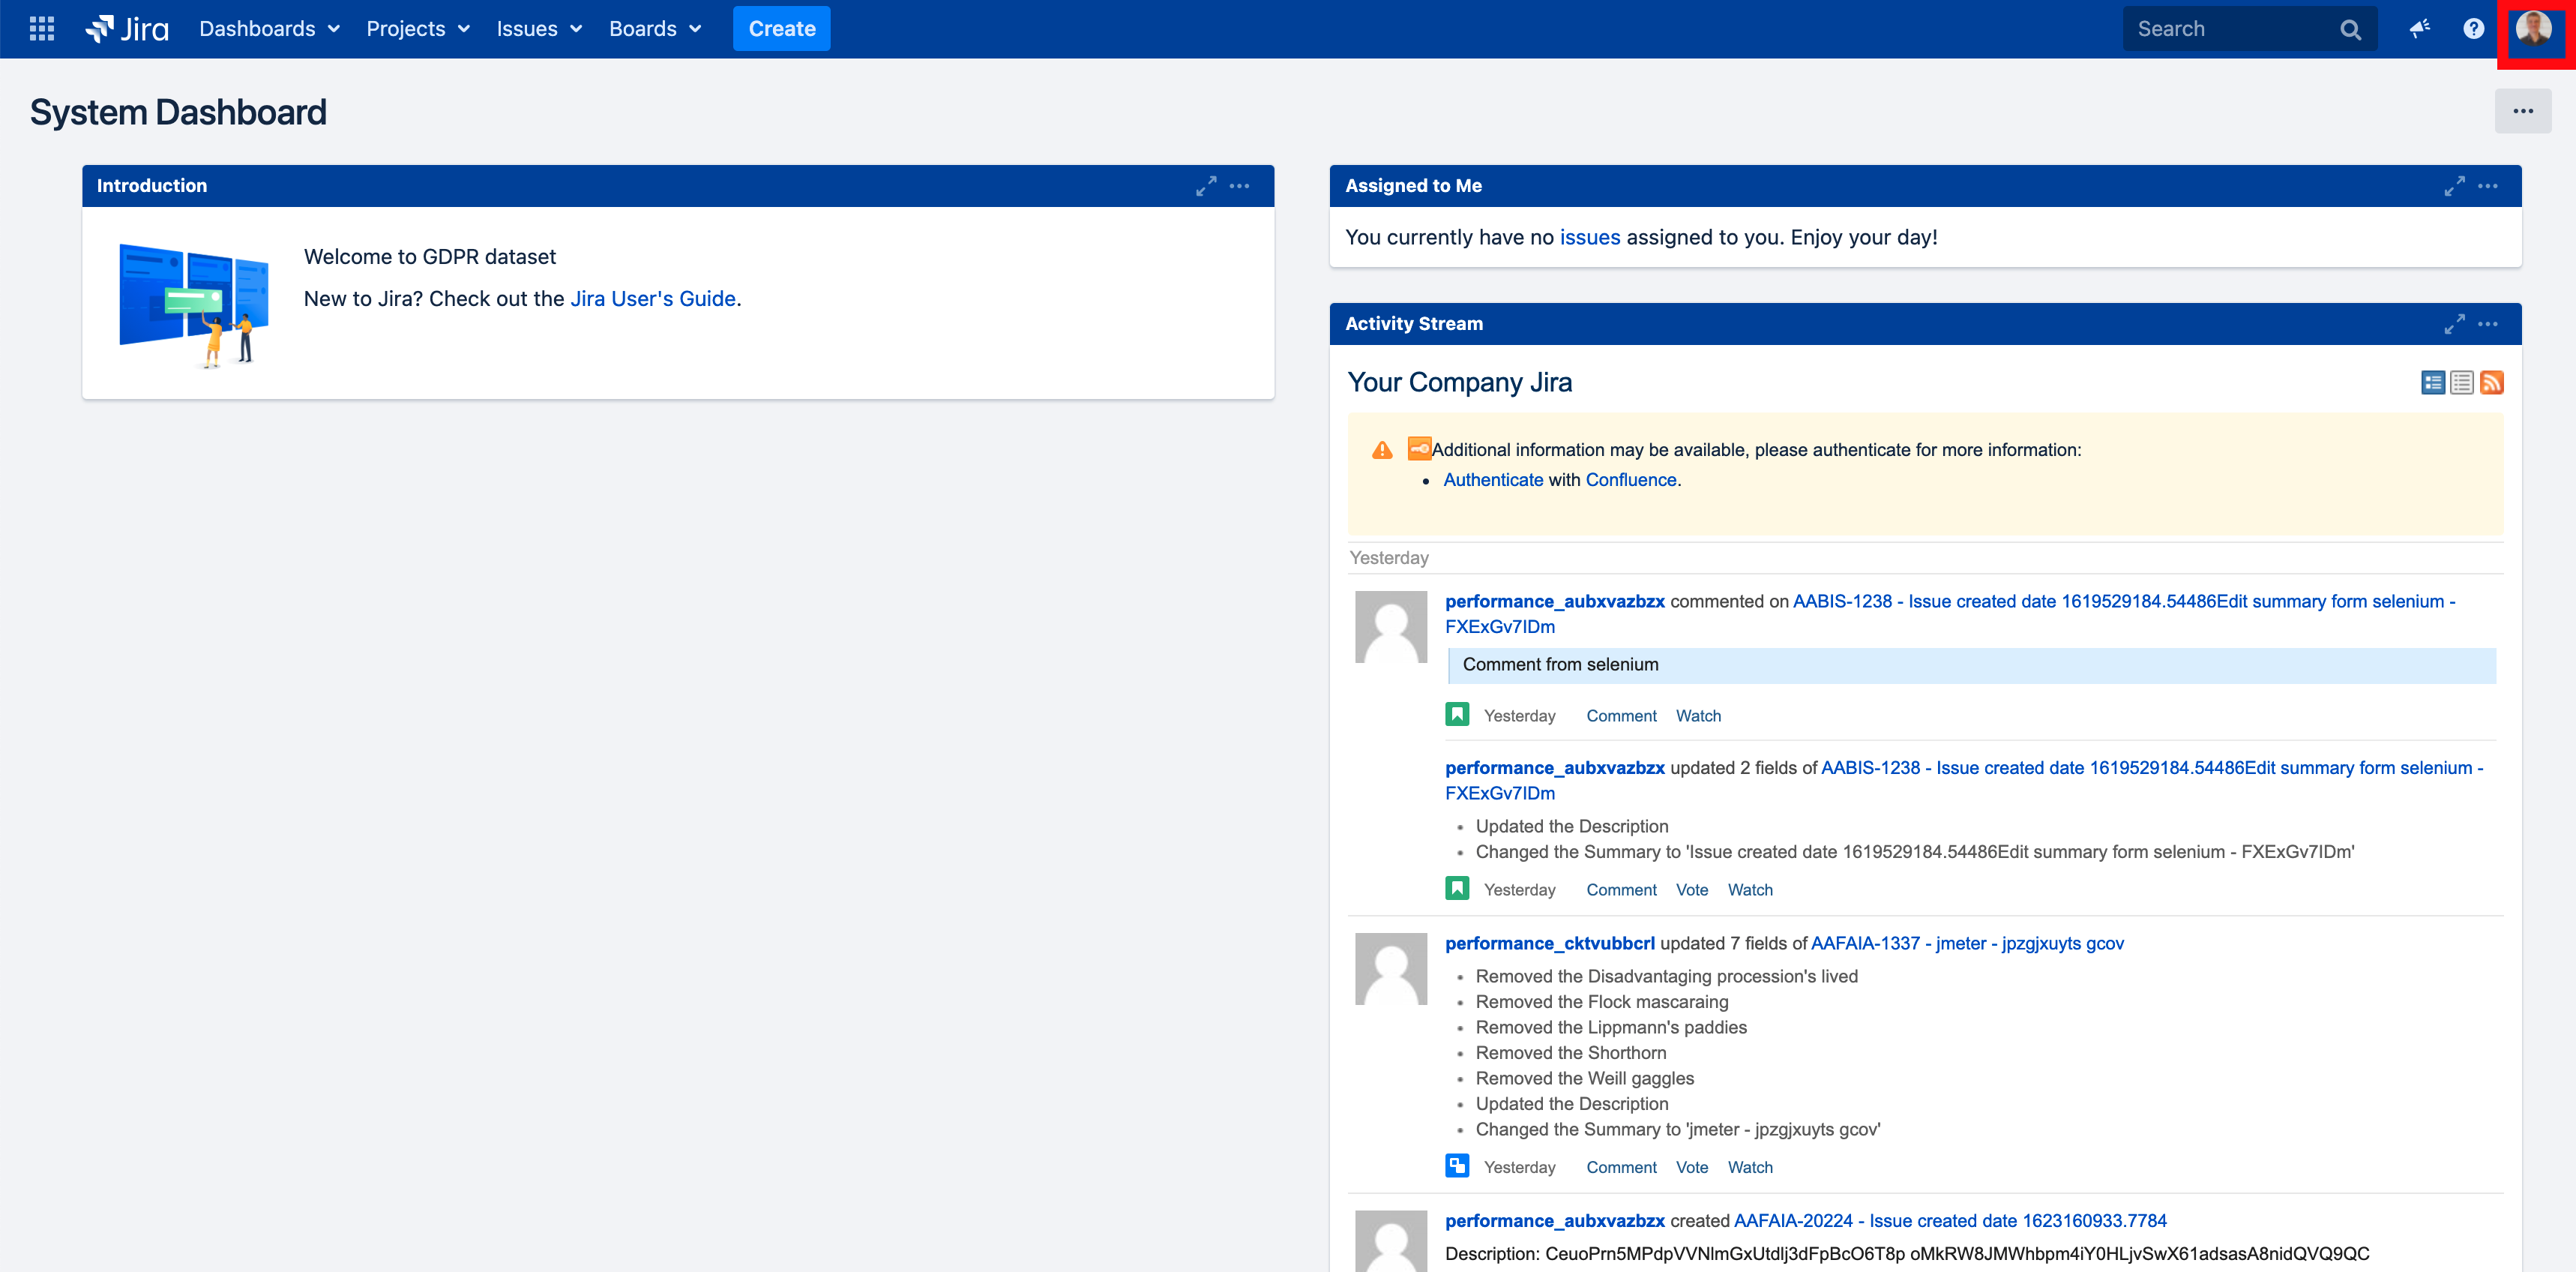Open the Issues menu
The width and height of the screenshot is (2576, 1272).
pos(539,29)
